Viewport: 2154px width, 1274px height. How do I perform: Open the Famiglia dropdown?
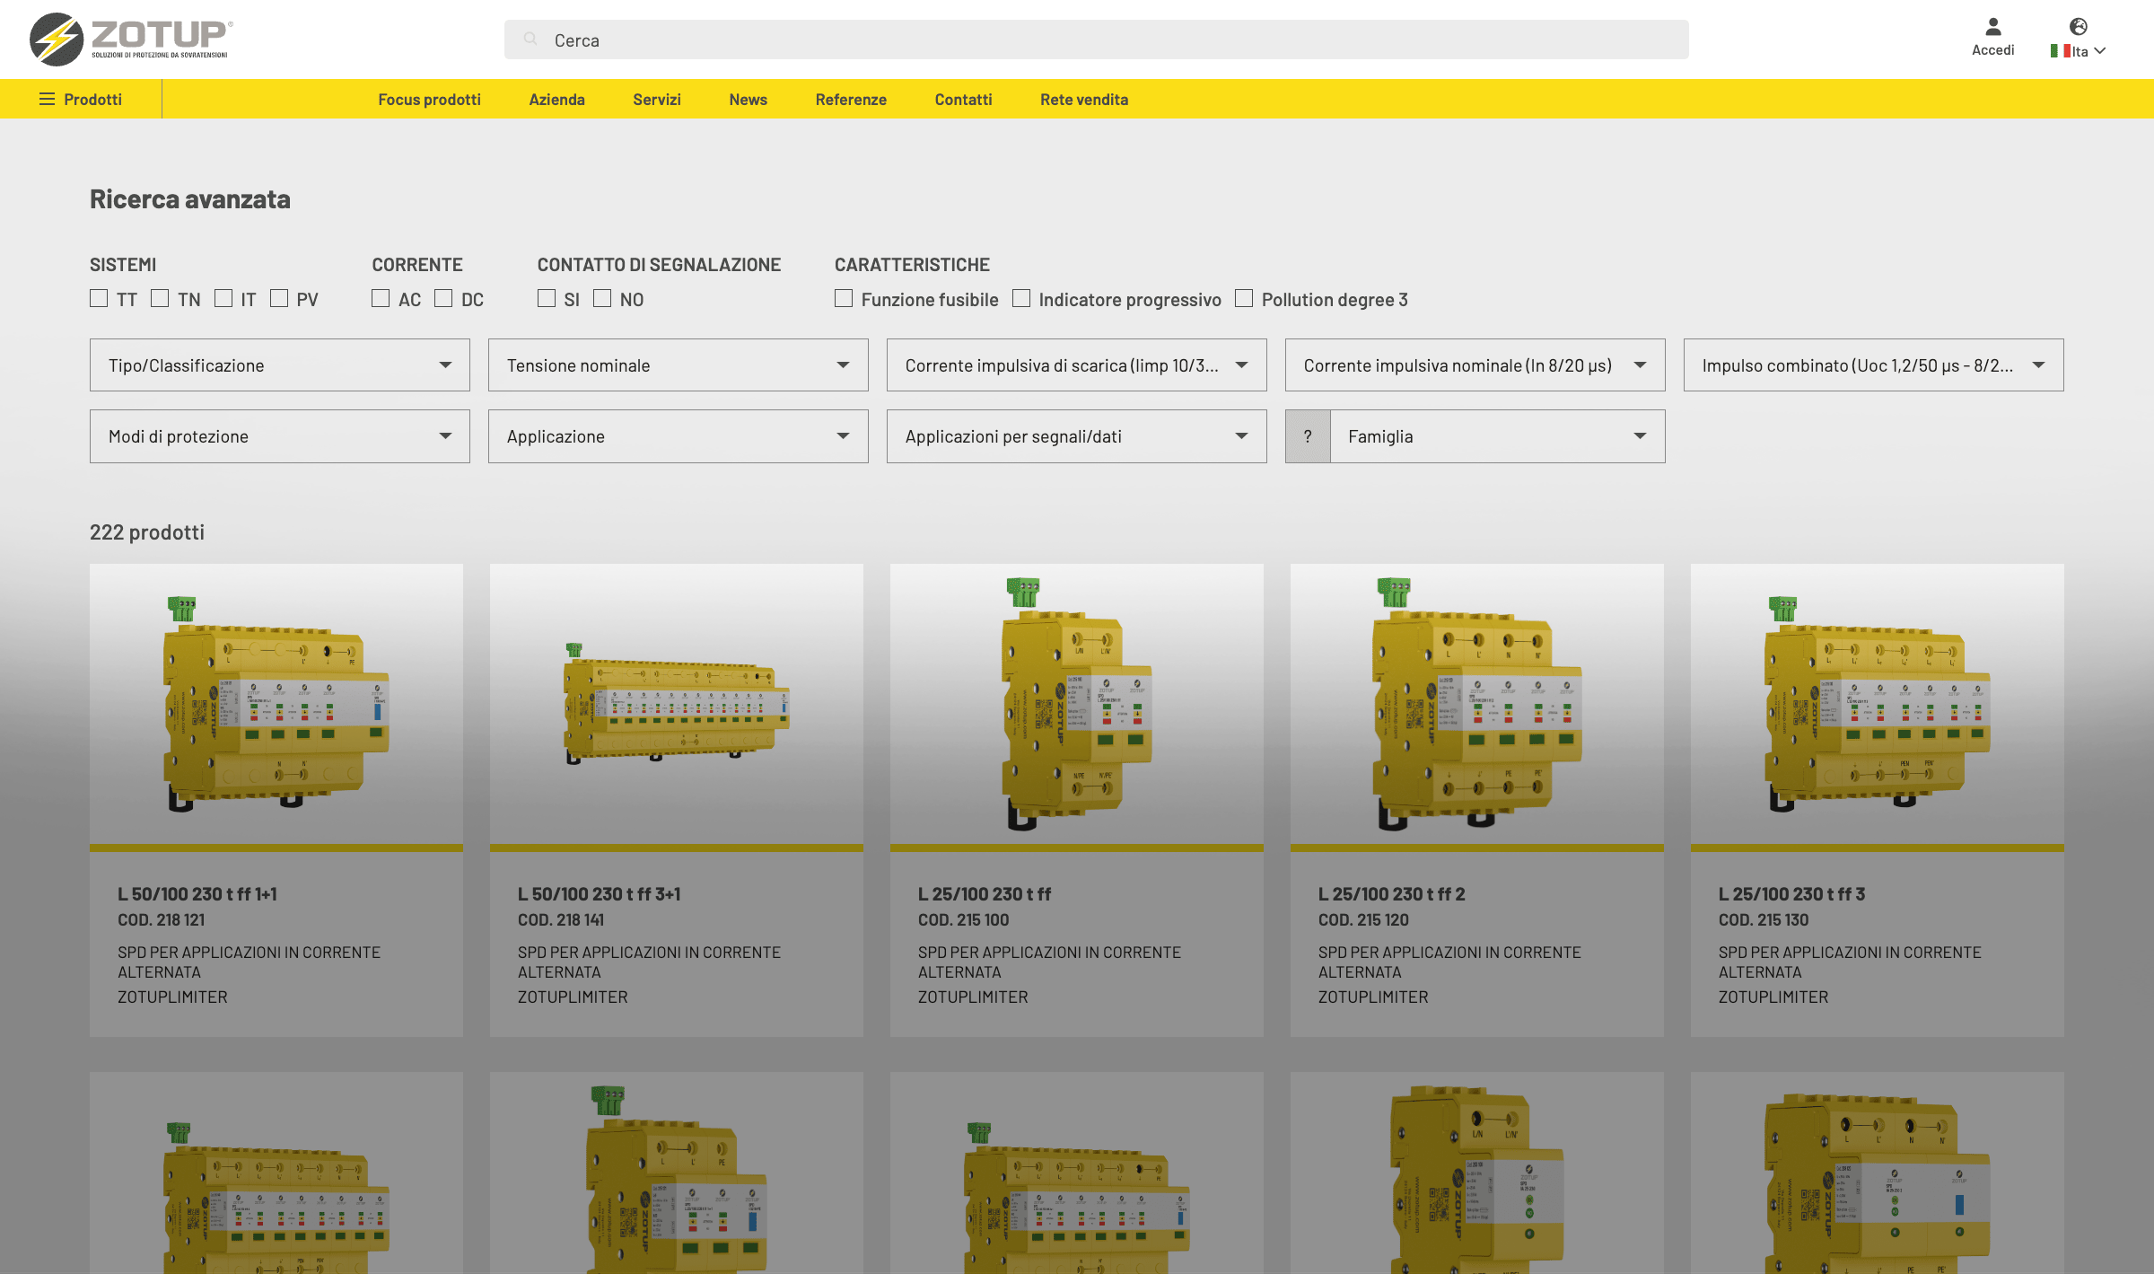point(1498,436)
